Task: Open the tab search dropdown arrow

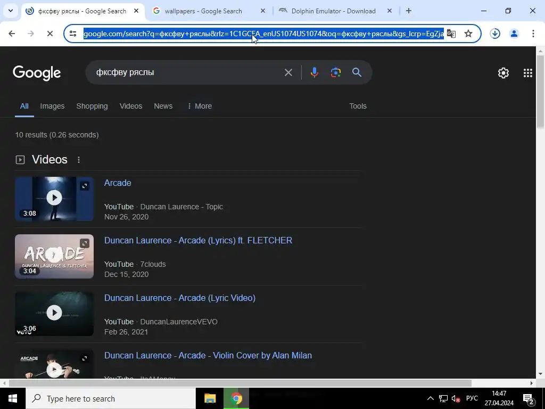Action: [x=11, y=11]
